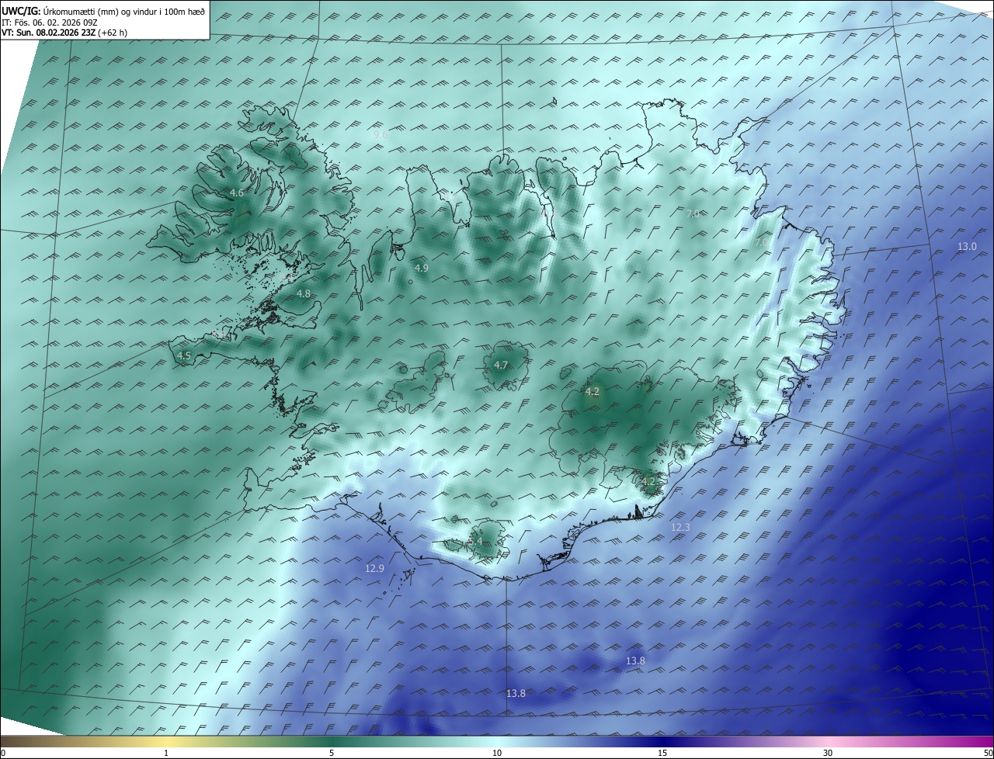Click the 'VT: Sun. 08.02.2026 23Z (+62 h)' line
This screenshot has width=994, height=759.
pyautogui.click(x=64, y=33)
